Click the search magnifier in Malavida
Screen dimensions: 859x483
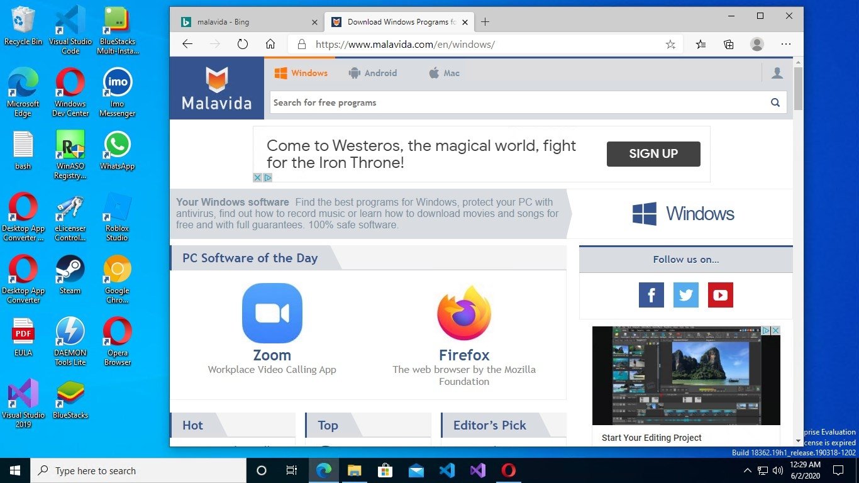775,103
